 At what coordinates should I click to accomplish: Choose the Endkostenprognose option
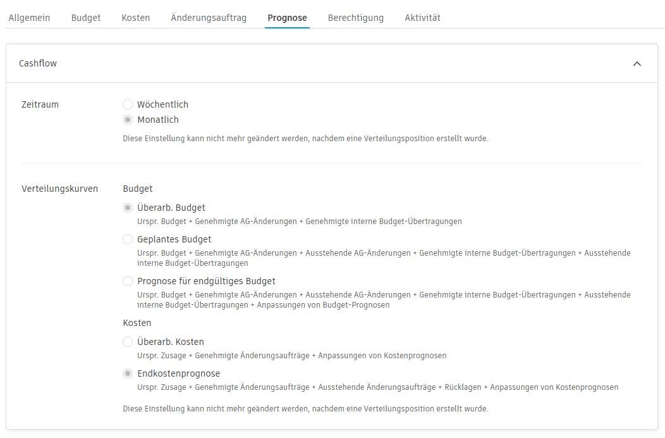tap(128, 373)
